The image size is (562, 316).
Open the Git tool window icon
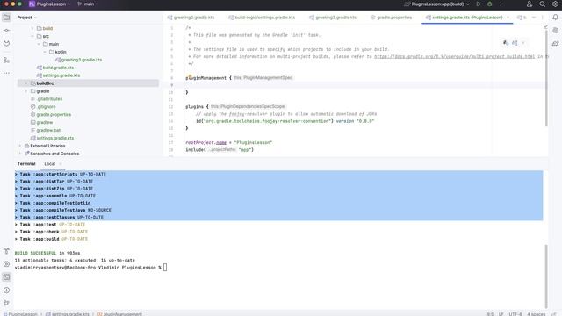[6, 303]
